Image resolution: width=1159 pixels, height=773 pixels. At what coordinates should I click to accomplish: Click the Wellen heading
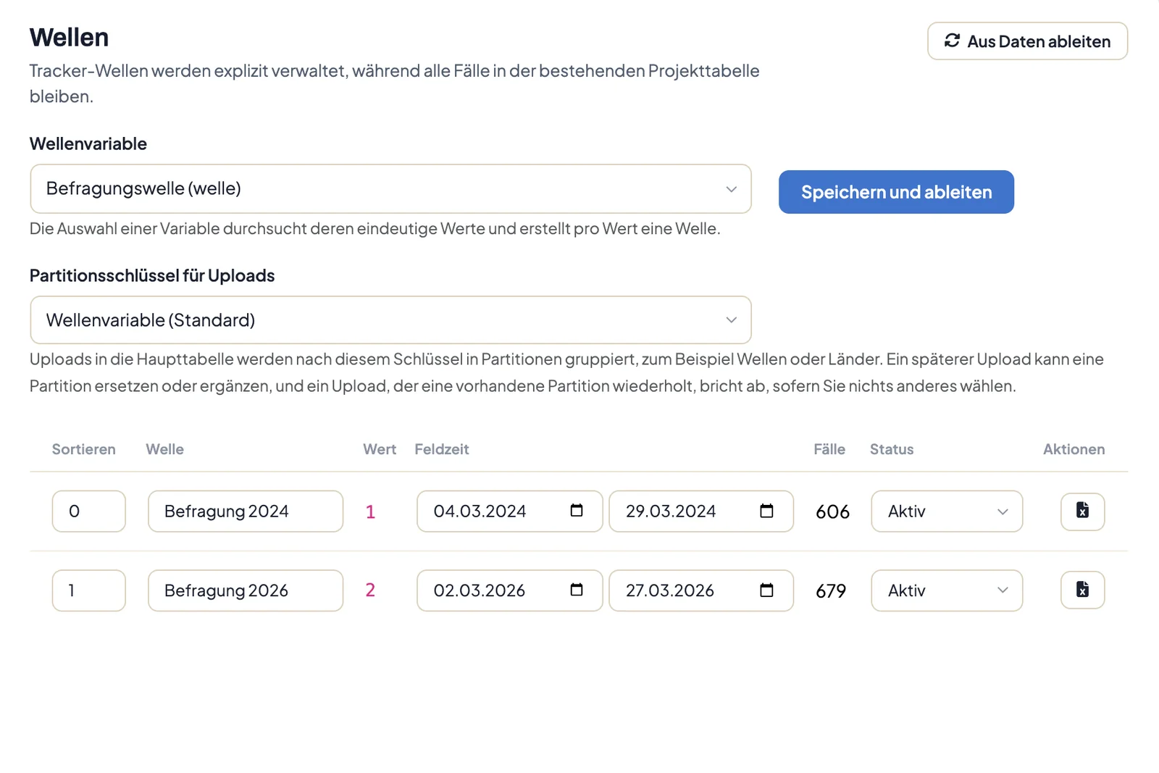[69, 38]
